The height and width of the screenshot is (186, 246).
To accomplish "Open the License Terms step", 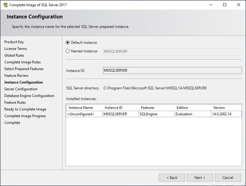I will coord(16,49).
